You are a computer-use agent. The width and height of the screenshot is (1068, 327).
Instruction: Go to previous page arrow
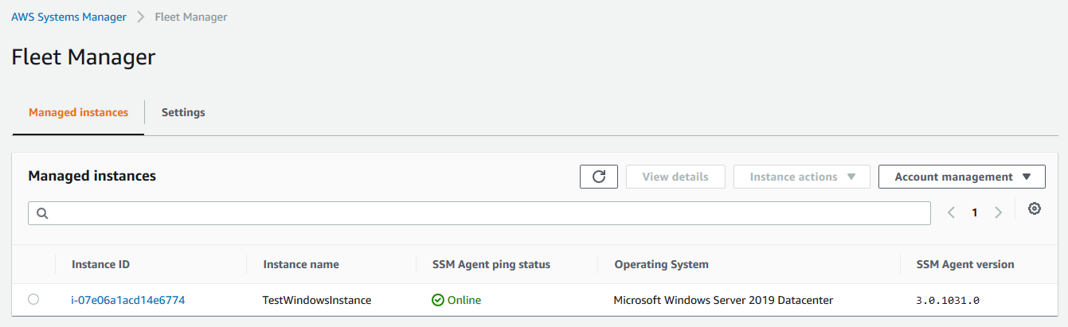point(951,212)
